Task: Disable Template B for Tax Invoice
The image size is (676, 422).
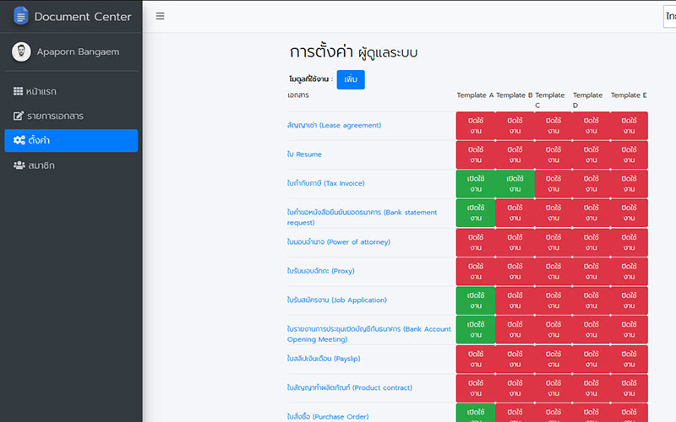Action: pyautogui.click(x=514, y=183)
